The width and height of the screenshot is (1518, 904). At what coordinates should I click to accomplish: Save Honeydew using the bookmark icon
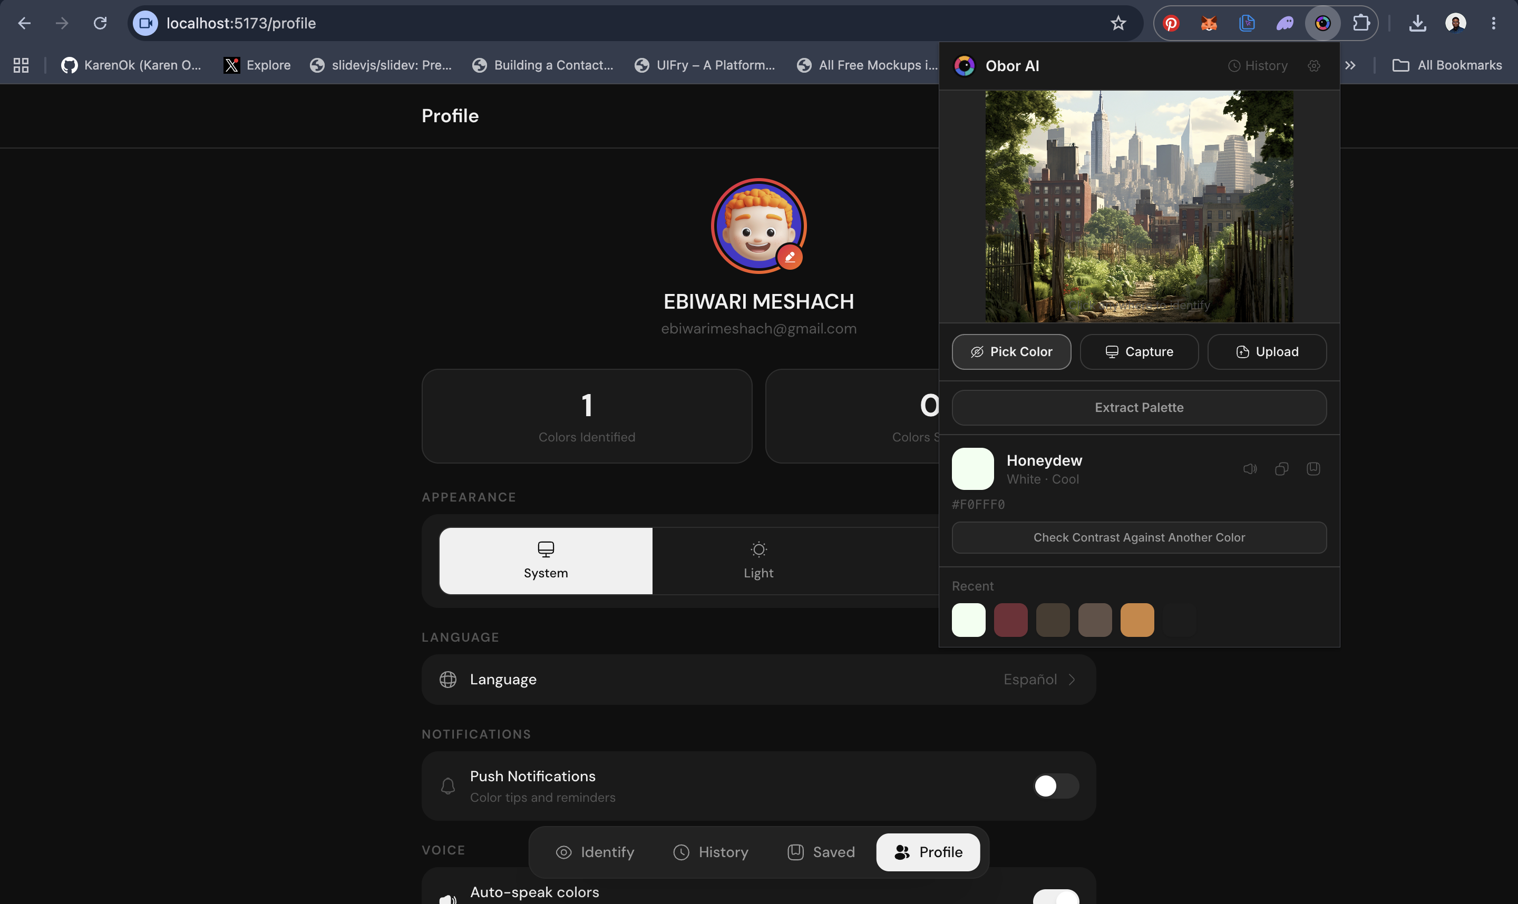[1313, 468]
